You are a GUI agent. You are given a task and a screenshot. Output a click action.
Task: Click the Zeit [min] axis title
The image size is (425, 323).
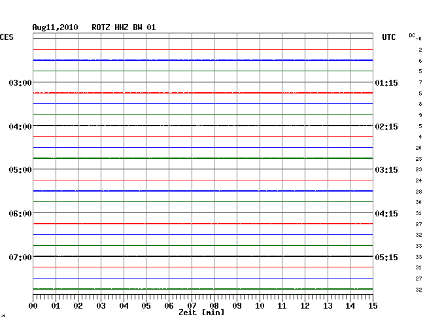pyautogui.click(x=201, y=313)
